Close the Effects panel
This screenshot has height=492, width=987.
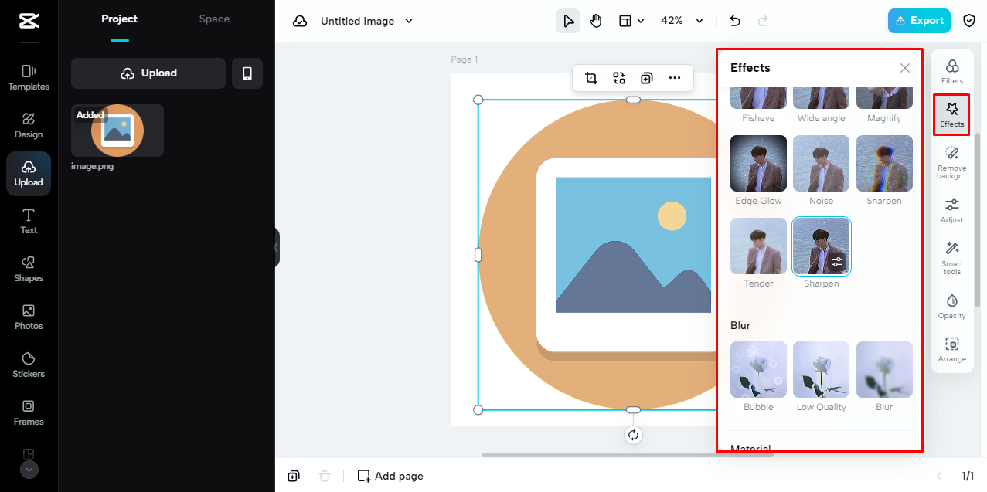click(905, 68)
